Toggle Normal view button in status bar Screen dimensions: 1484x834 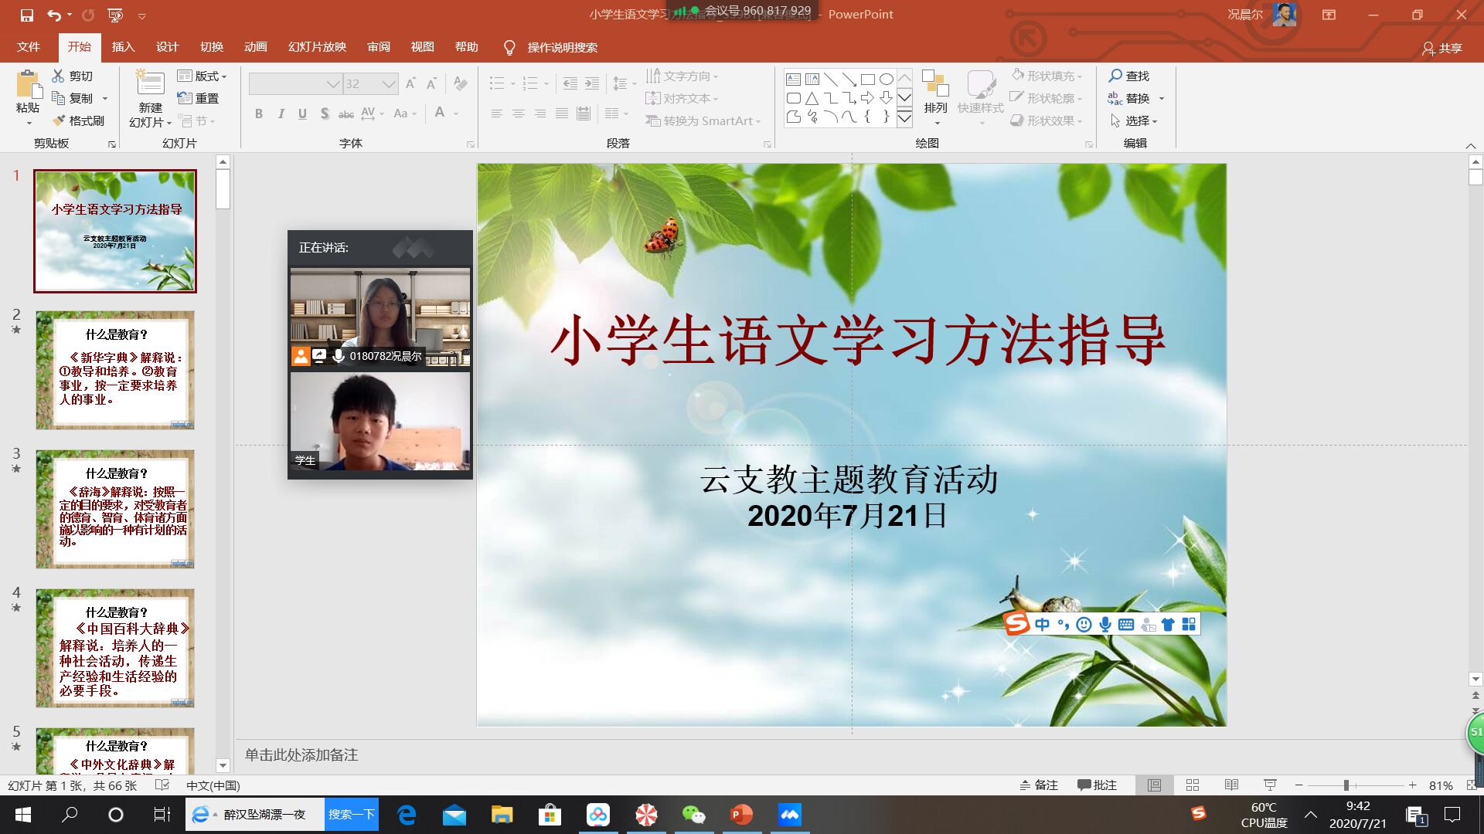(1154, 785)
